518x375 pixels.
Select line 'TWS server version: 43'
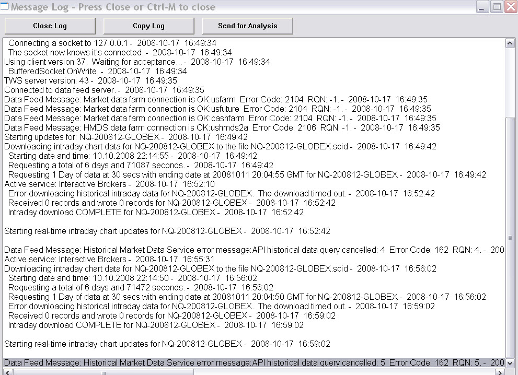[x=90, y=81]
